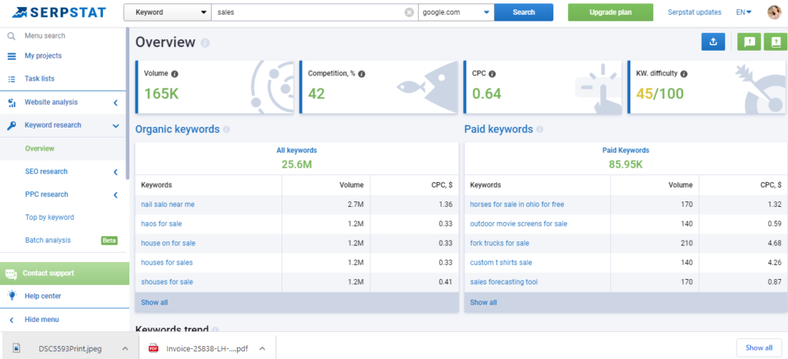Collapse sidebar with Hide menu chevron
788x359 pixels.
click(12, 320)
